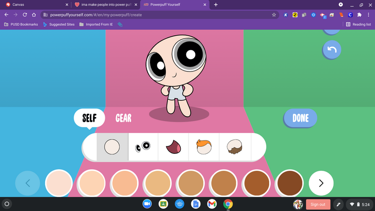Select the brown beard category icon
375x211 pixels.
[234, 147]
